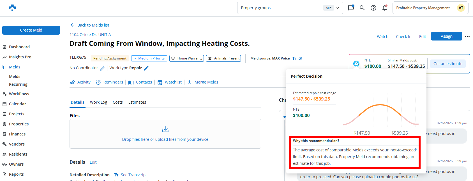Edit work type with pencil icon
The image size is (473, 181).
(x=146, y=68)
